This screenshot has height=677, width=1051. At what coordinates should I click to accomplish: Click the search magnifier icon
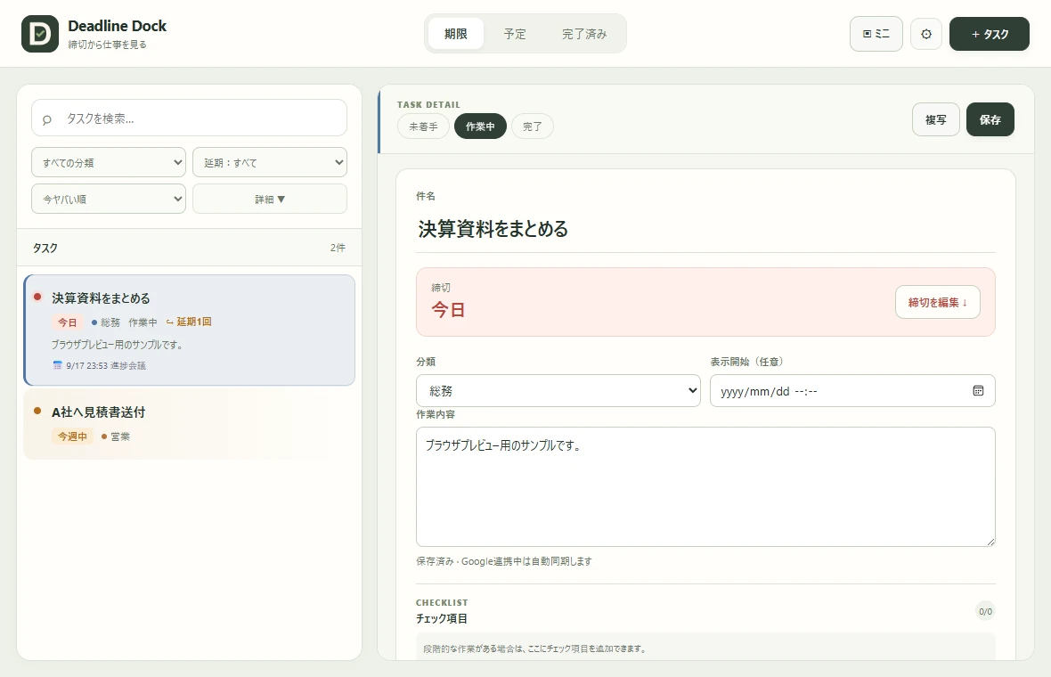coord(47,119)
